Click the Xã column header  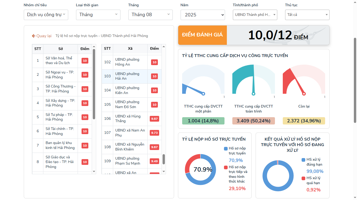pos(130,49)
